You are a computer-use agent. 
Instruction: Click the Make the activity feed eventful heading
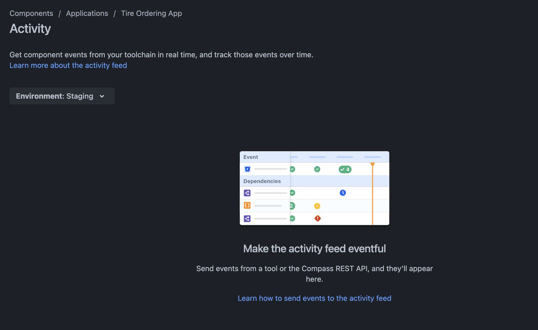(314, 249)
